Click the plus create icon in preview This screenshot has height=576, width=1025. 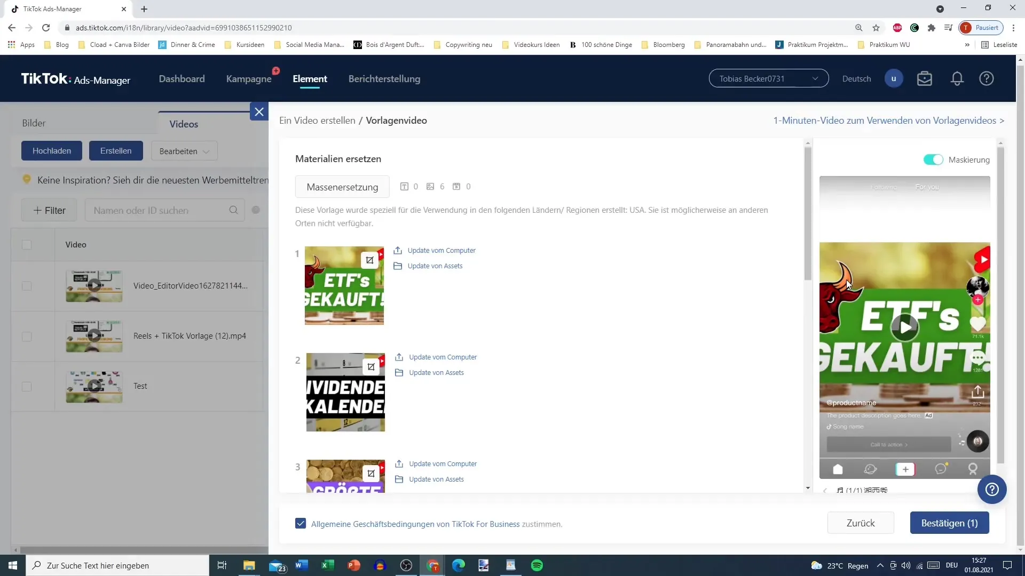905,469
